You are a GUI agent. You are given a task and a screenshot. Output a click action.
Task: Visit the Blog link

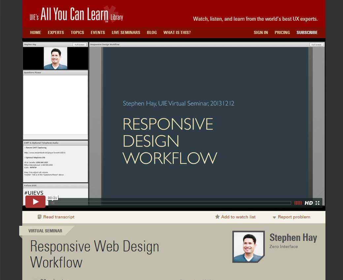(x=152, y=32)
